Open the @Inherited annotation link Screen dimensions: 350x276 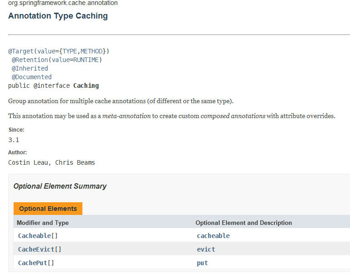(29, 68)
